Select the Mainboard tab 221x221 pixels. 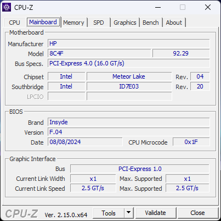[x=43, y=22]
